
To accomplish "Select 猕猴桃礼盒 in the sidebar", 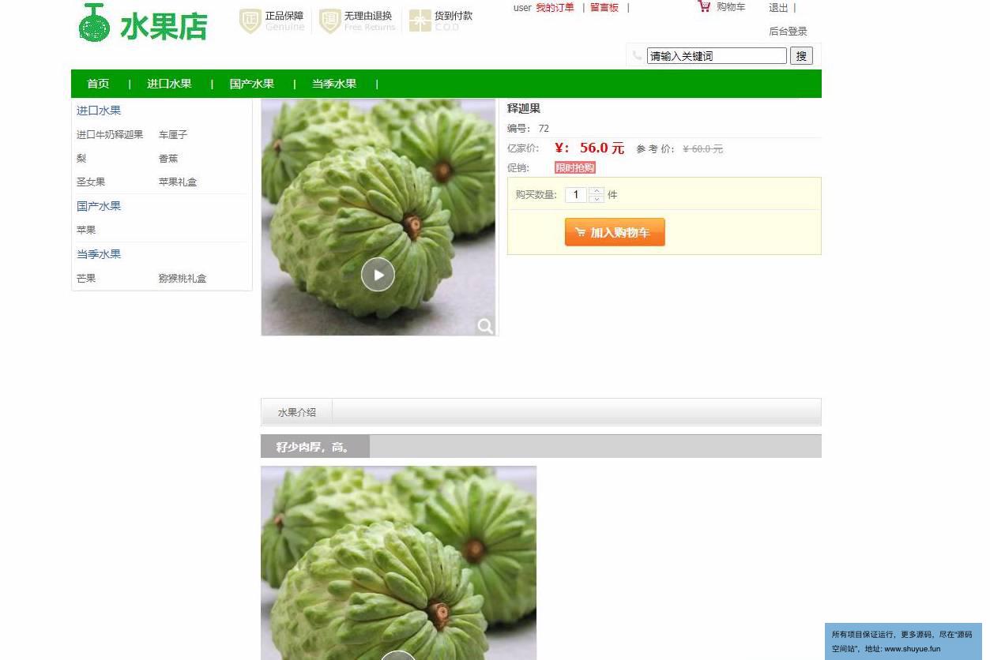I will coord(183,279).
